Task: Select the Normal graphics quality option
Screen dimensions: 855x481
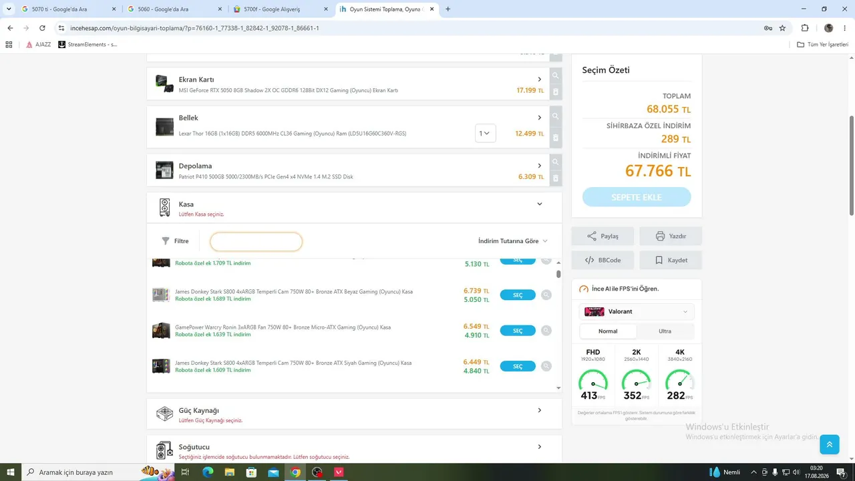Action: click(x=608, y=331)
